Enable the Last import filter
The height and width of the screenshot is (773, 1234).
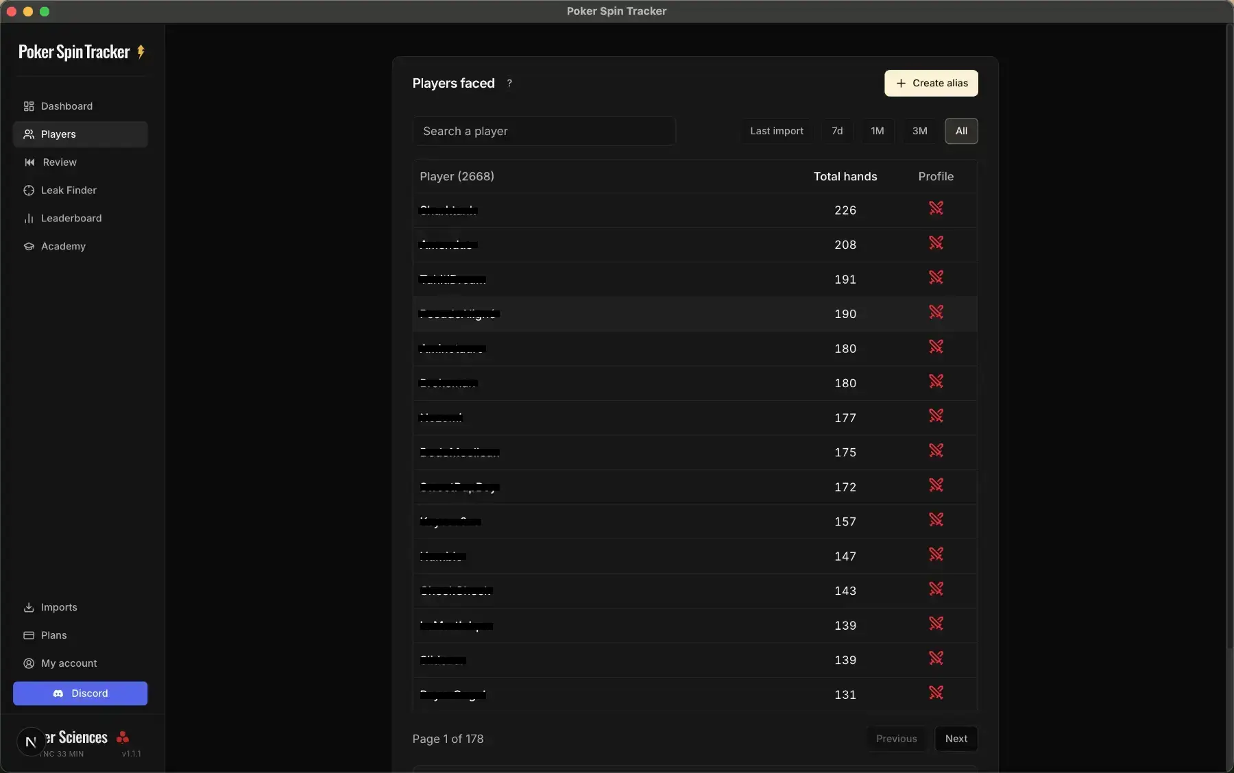tap(776, 131)
